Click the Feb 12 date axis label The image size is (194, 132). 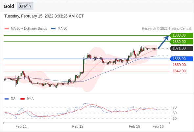coord(78,126)
